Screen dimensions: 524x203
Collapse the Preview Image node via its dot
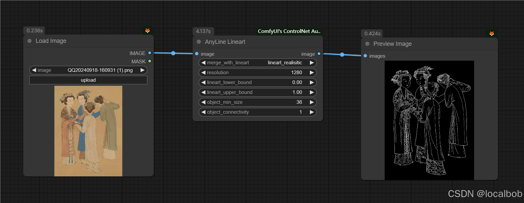(x=367, y=44)
